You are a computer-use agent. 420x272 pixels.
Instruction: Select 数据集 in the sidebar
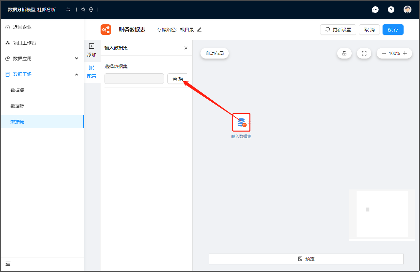pyautogui.click(x=17, y=90)
